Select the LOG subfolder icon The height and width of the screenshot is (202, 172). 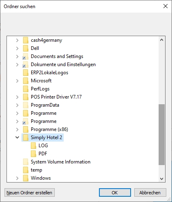(x=33, y=146)
